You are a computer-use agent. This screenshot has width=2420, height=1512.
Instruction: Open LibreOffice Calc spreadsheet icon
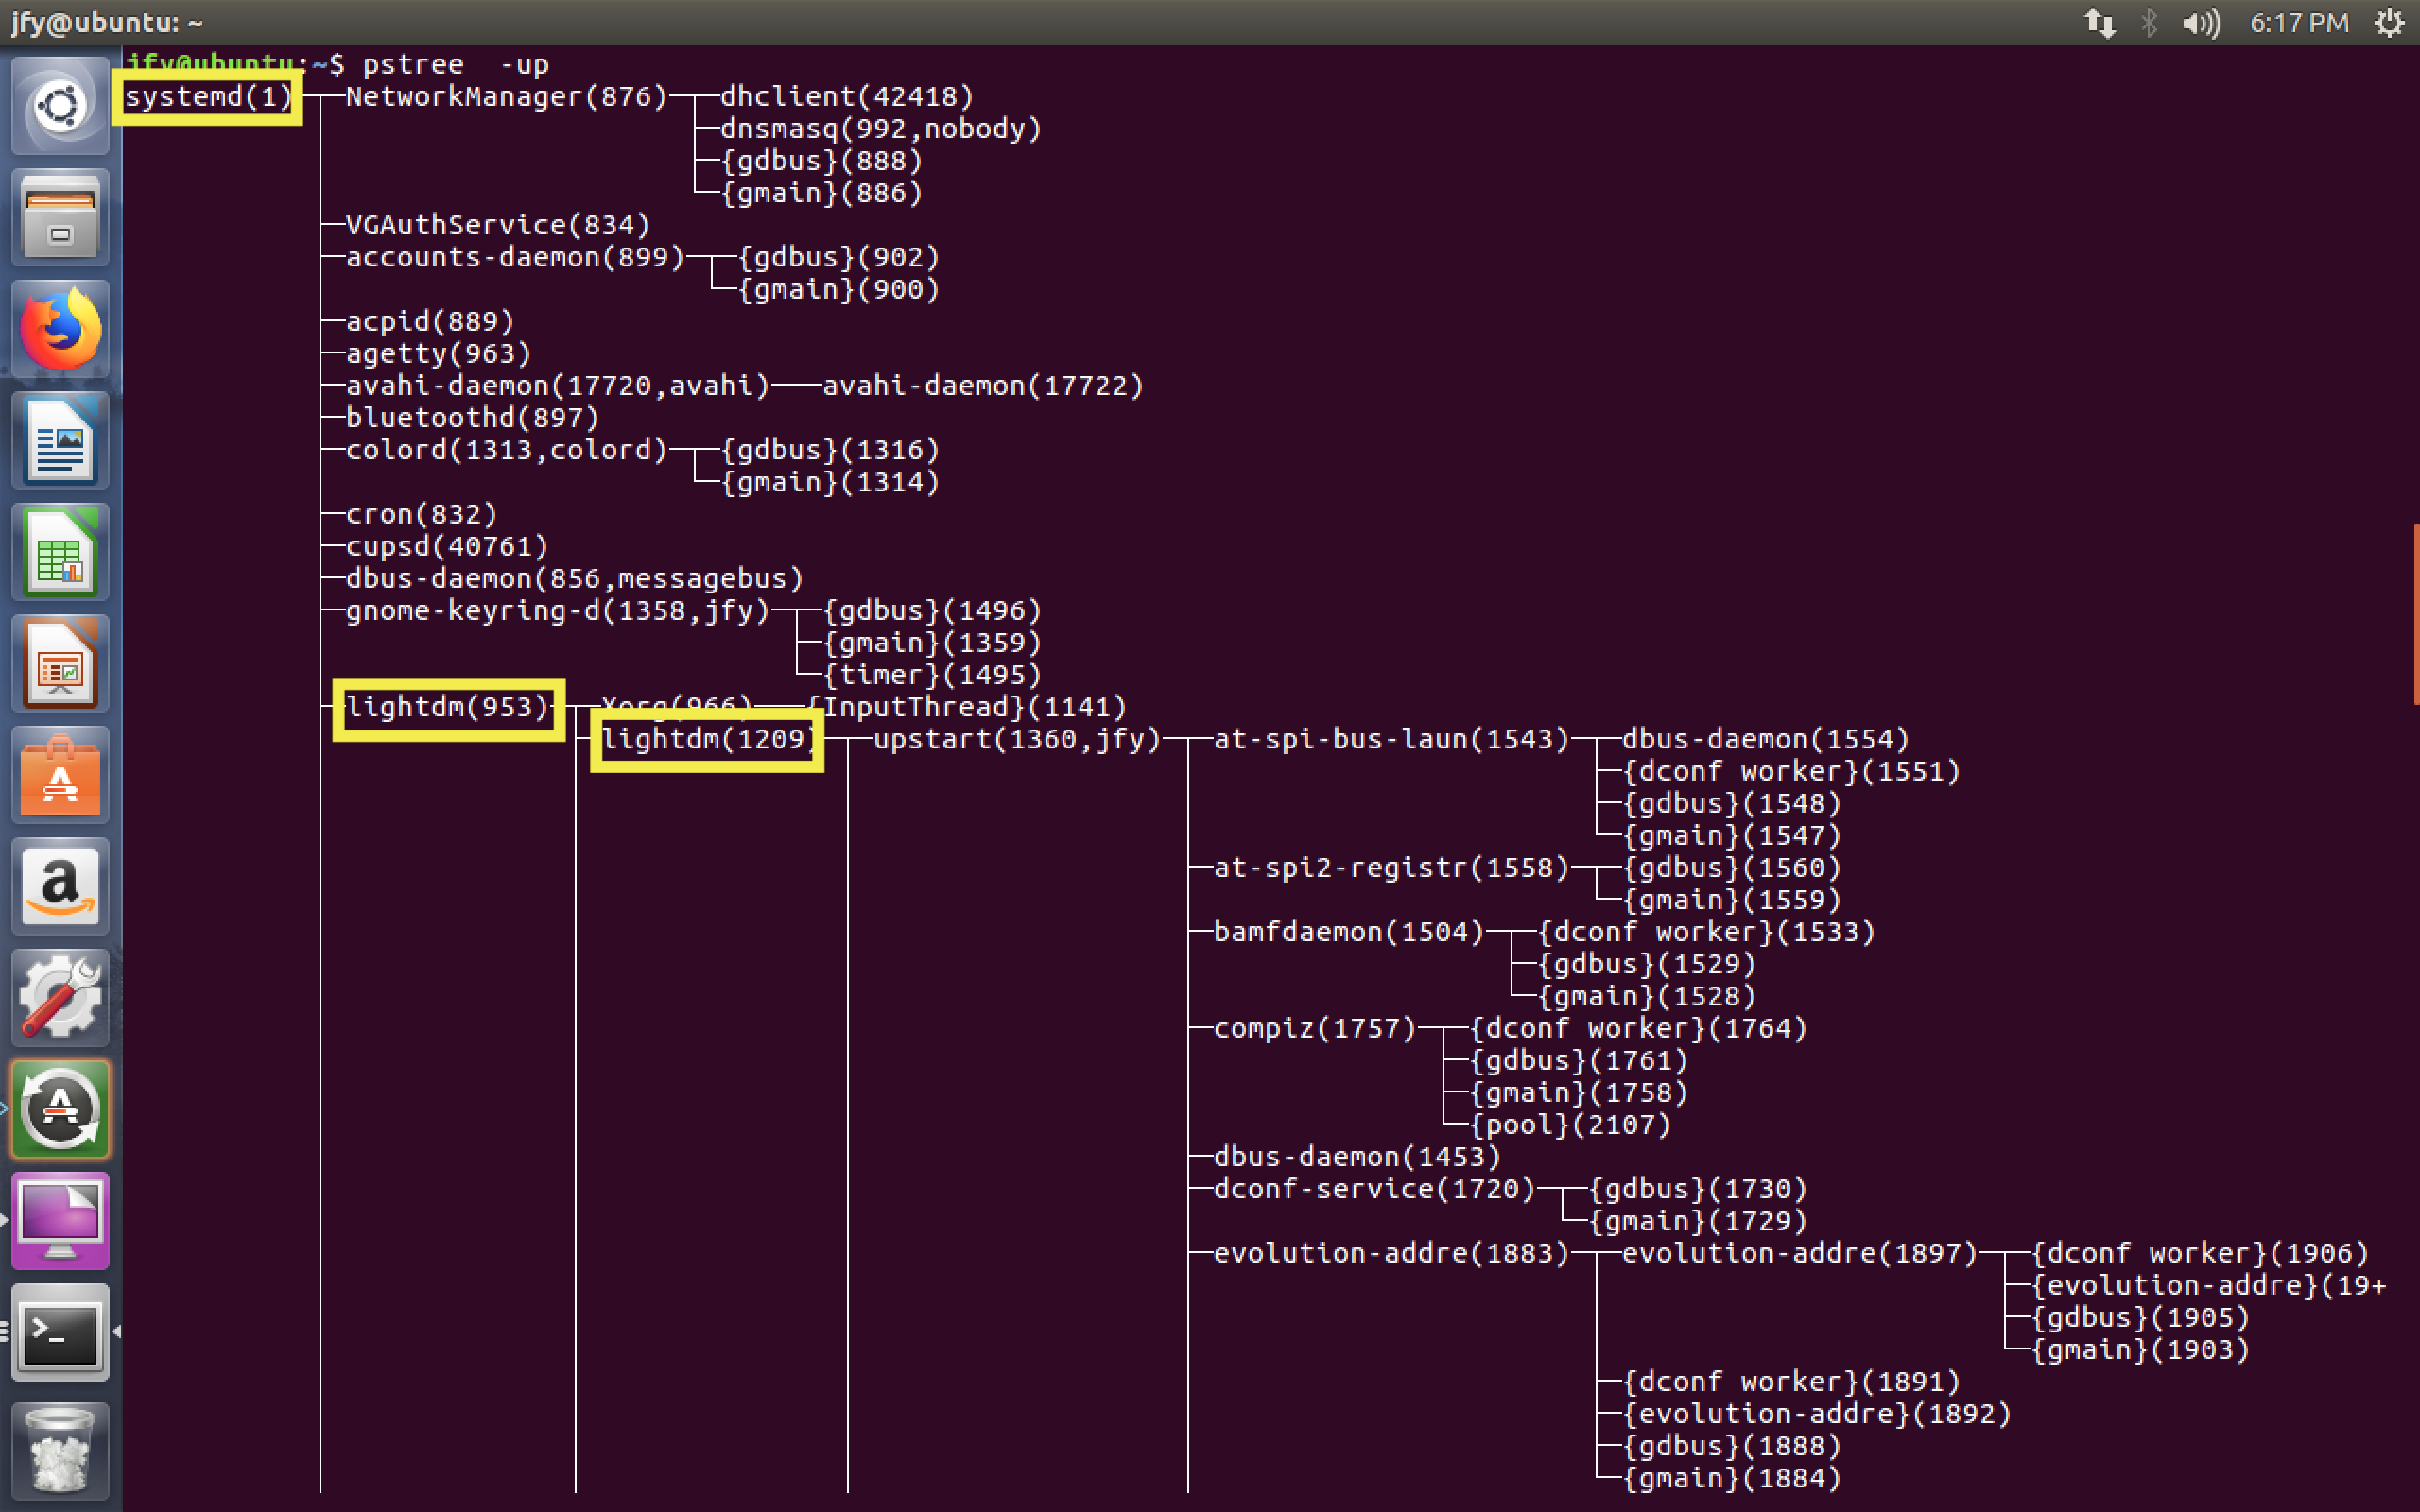pyautogui.click(x=60, y=553)
